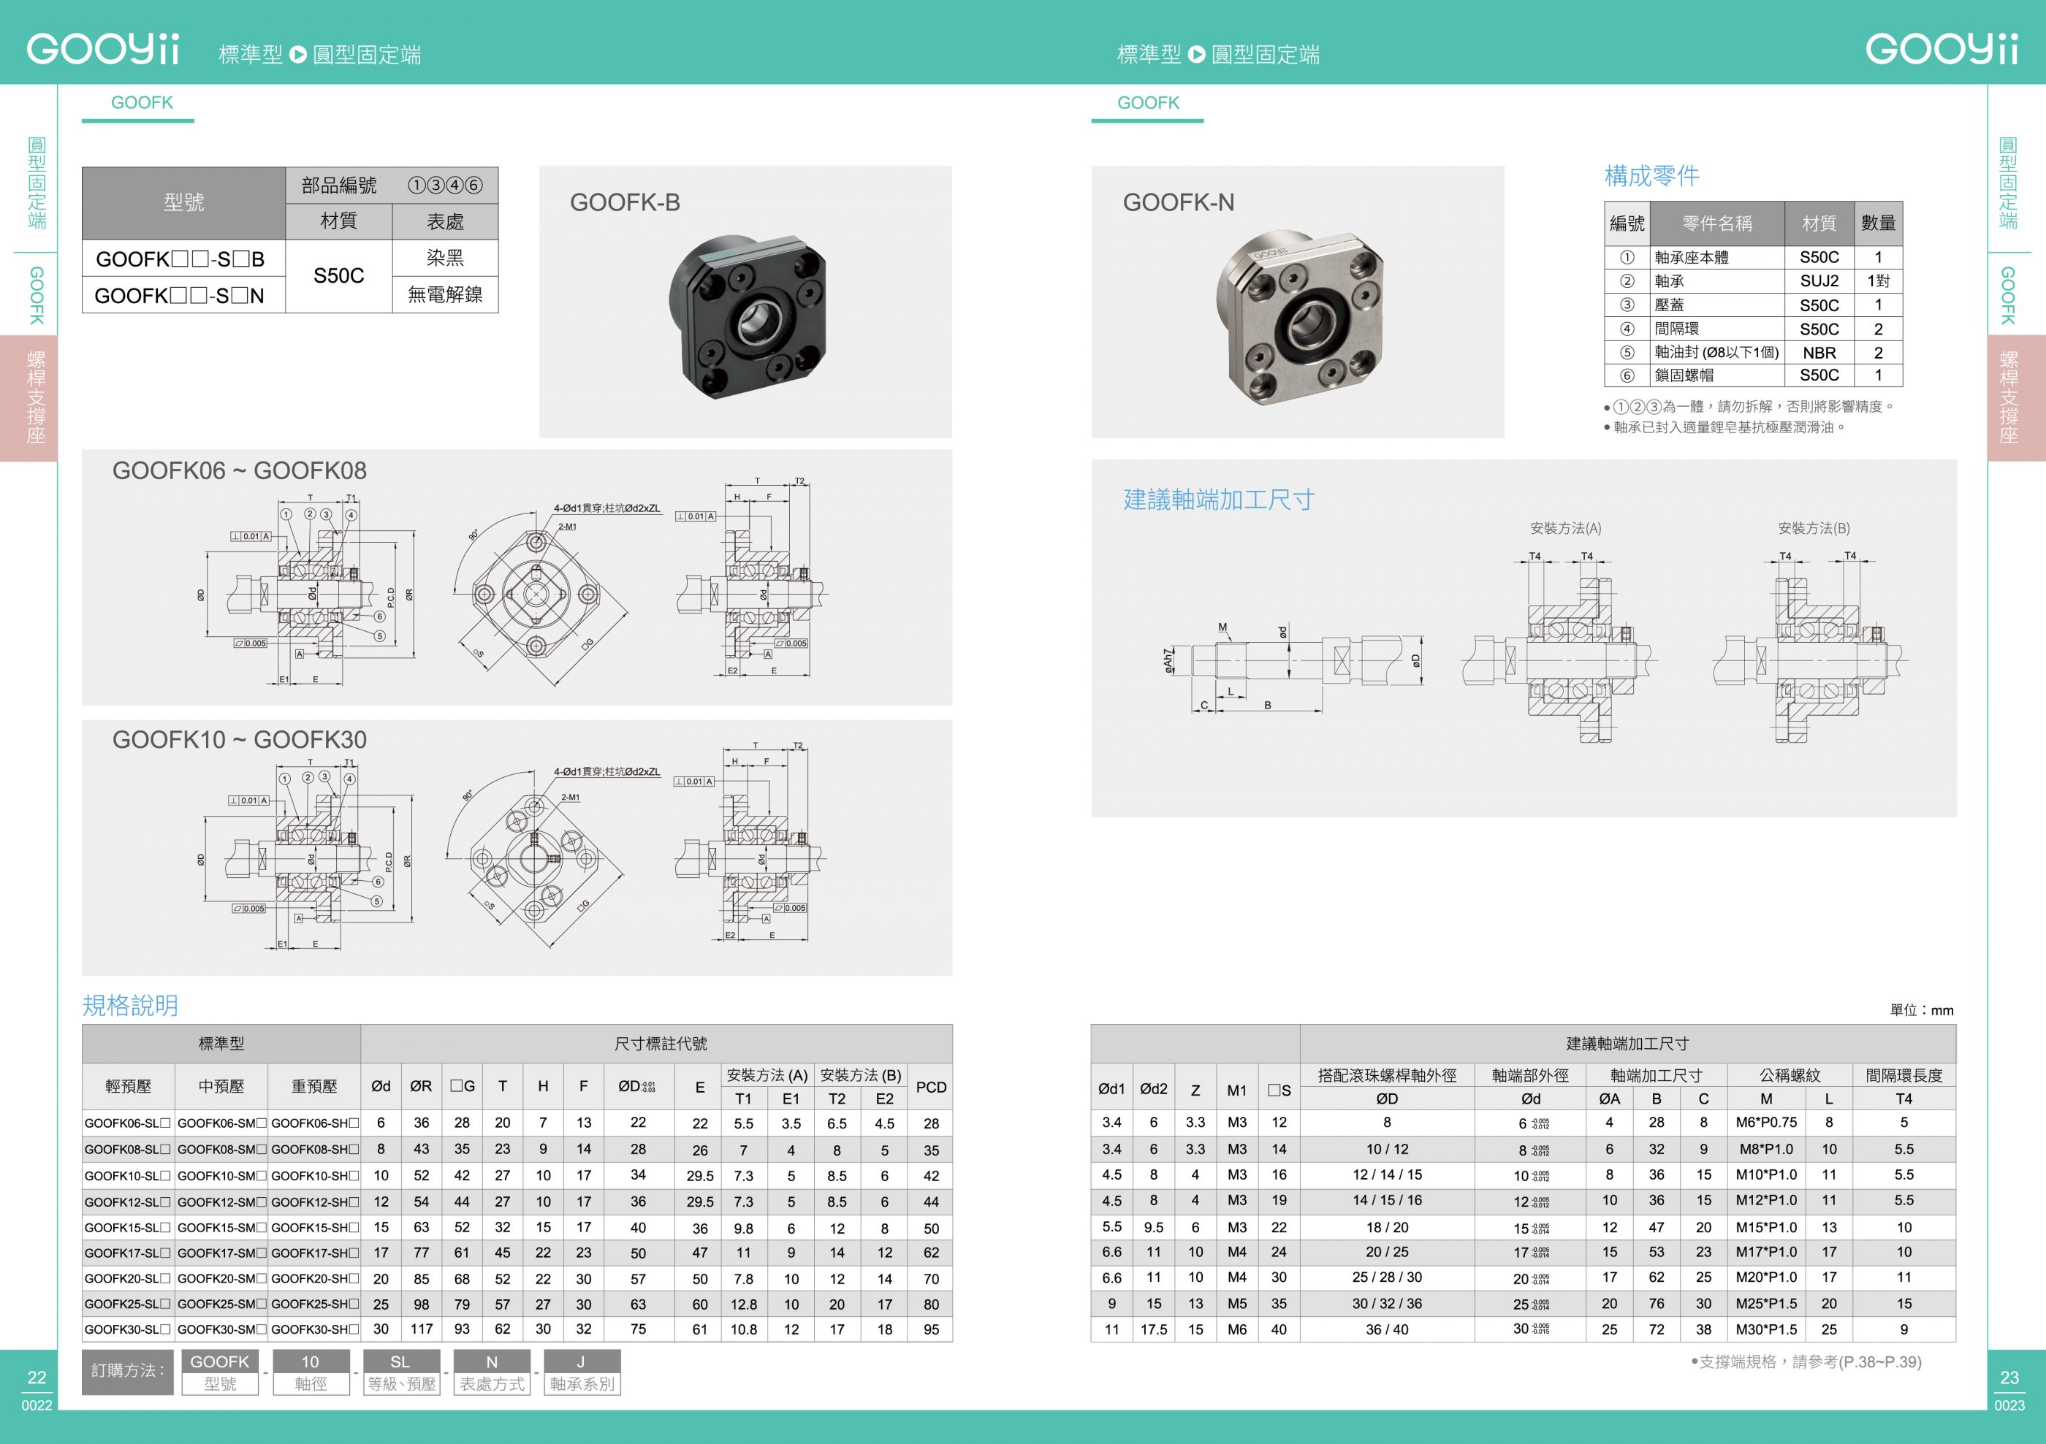2046x1444 pixels.
Task: Click GOOFK08-SM□ in the spec table
Action: tap(221, 1149)
